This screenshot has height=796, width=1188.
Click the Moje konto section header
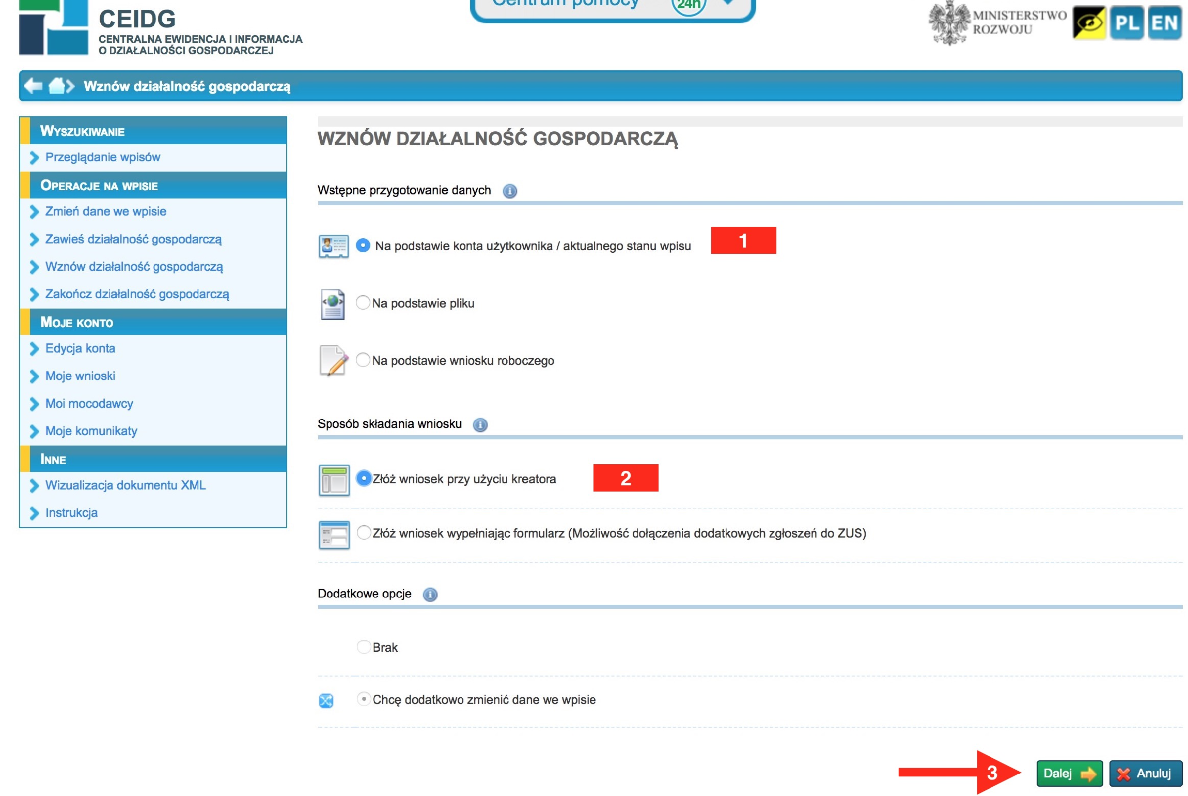153,322
